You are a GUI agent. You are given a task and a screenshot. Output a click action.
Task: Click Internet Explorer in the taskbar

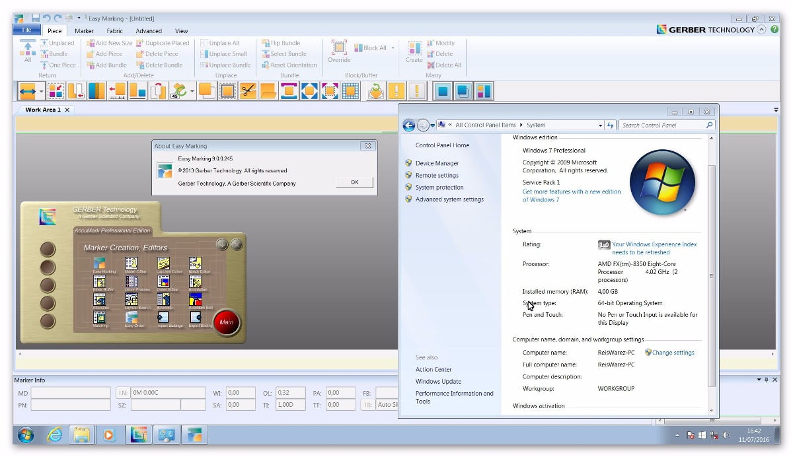55,435
